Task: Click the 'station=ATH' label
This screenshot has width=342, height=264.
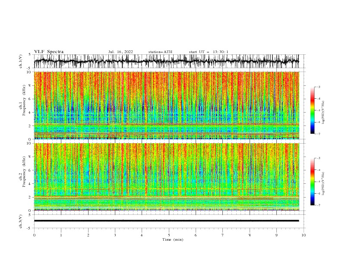Action: tap(160, 52)
